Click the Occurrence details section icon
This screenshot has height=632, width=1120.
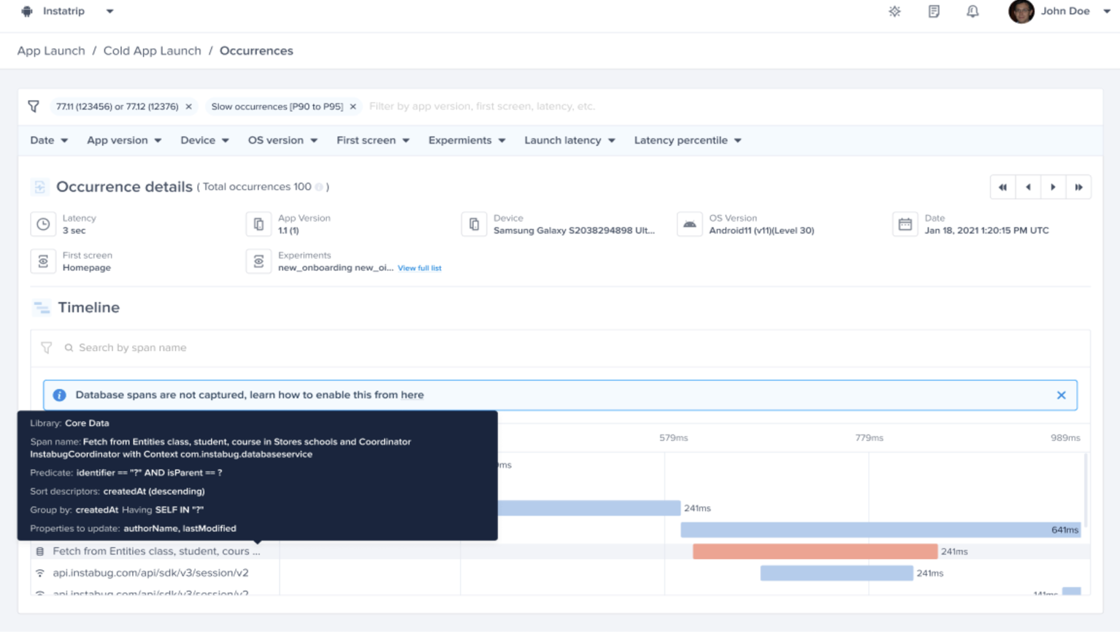point(40,187)
